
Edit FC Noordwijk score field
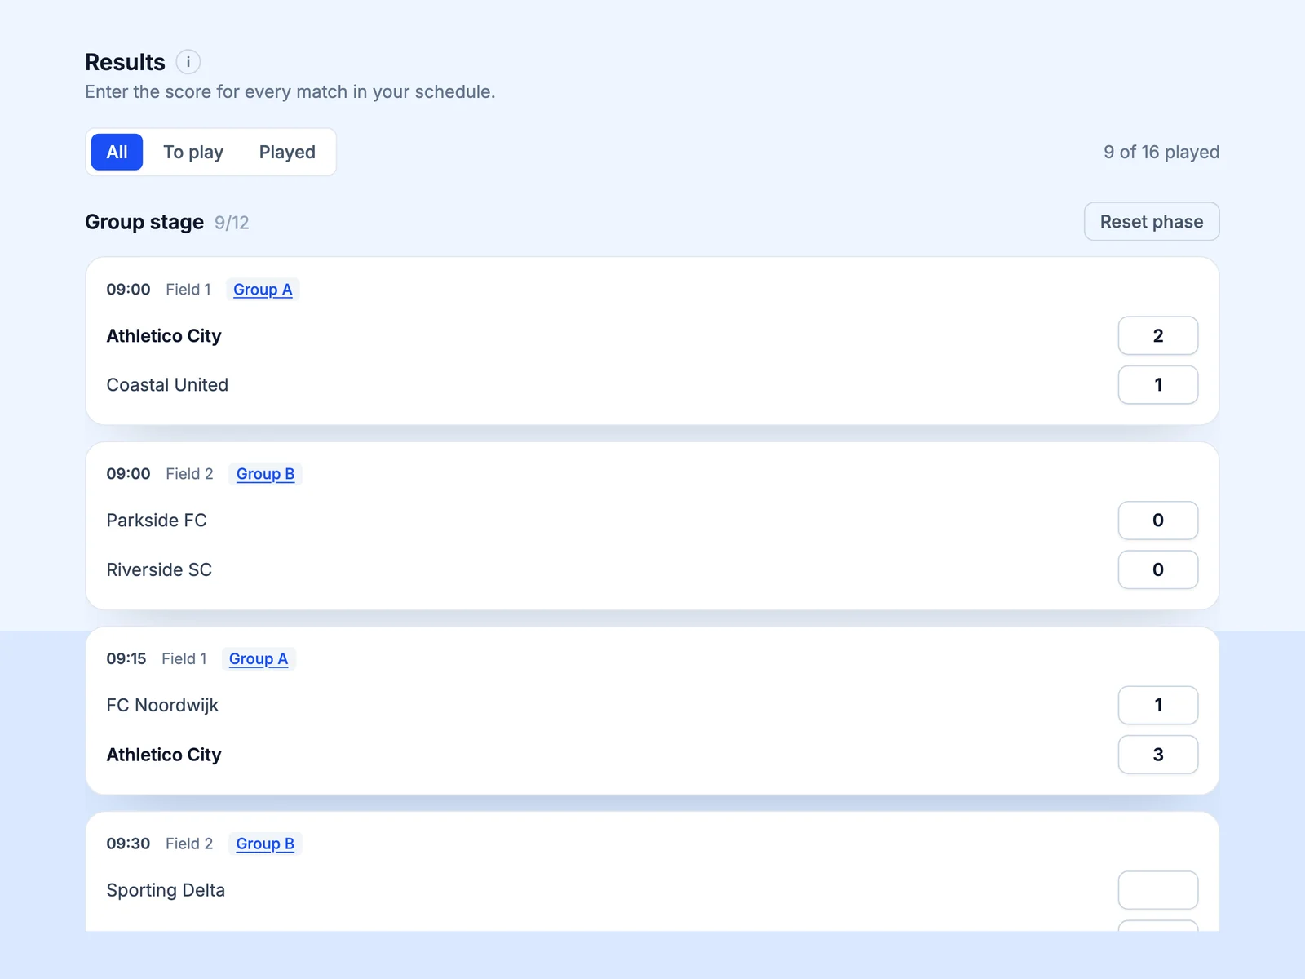tap(1158, 706)
